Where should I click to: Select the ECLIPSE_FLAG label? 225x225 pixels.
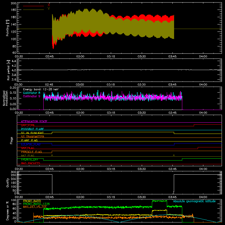click(31, 144)
